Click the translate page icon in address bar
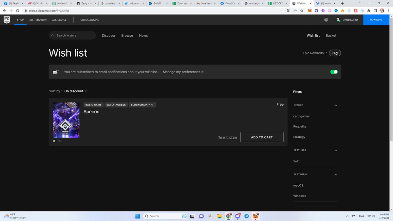 [x=289, y=10]
